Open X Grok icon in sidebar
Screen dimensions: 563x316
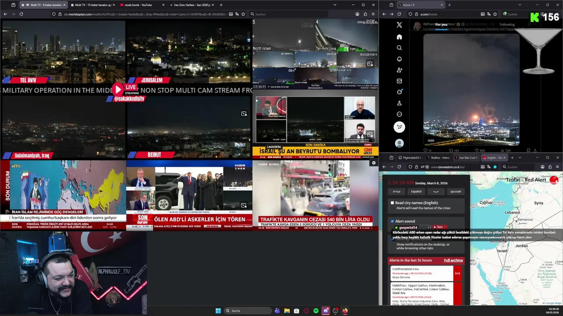[x=399, y=92]
